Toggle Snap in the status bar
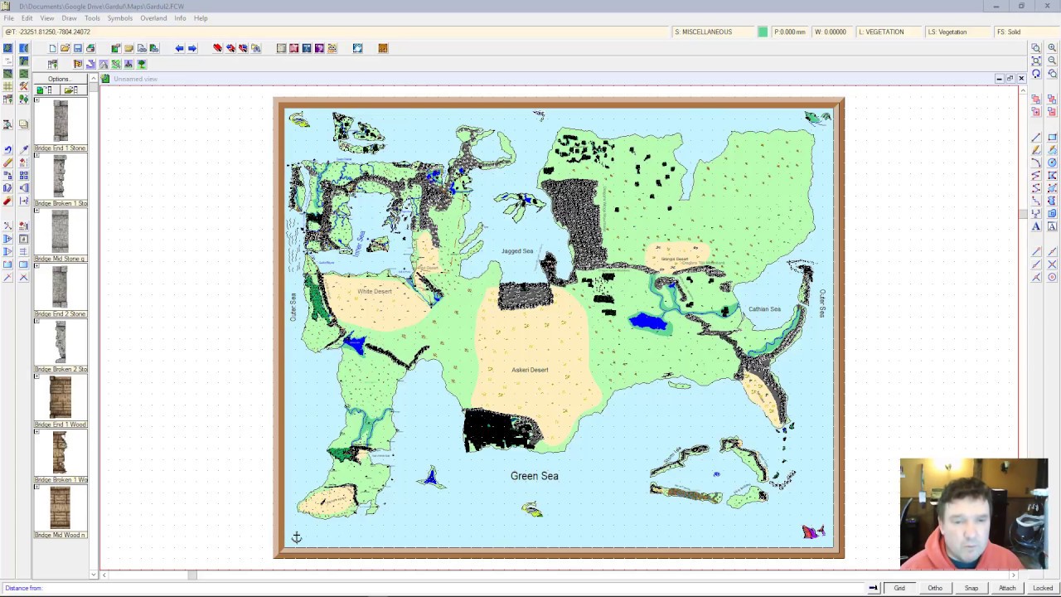Screen dimensions: 1061x597 [x=971, y=588]
